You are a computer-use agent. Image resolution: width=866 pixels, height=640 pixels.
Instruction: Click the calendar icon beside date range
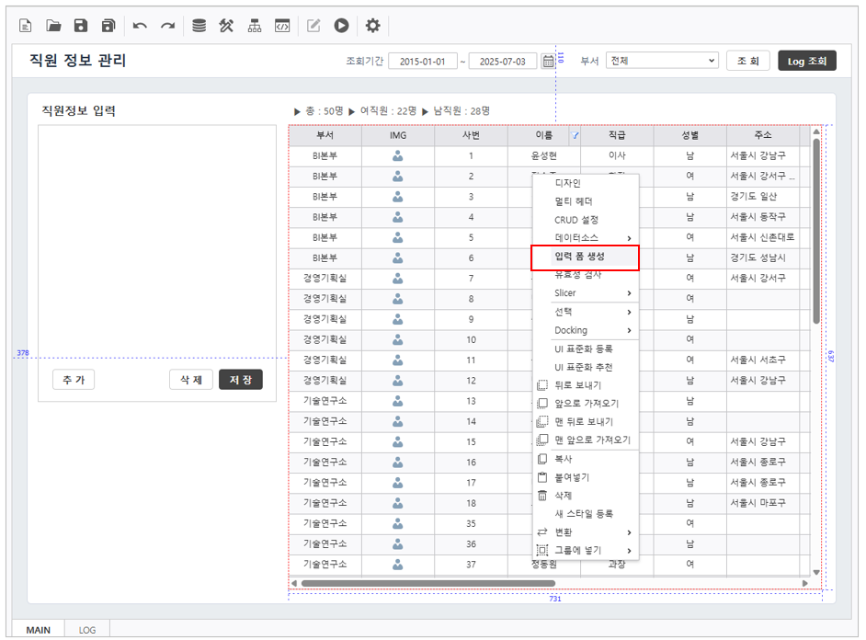tap(549, 62)
